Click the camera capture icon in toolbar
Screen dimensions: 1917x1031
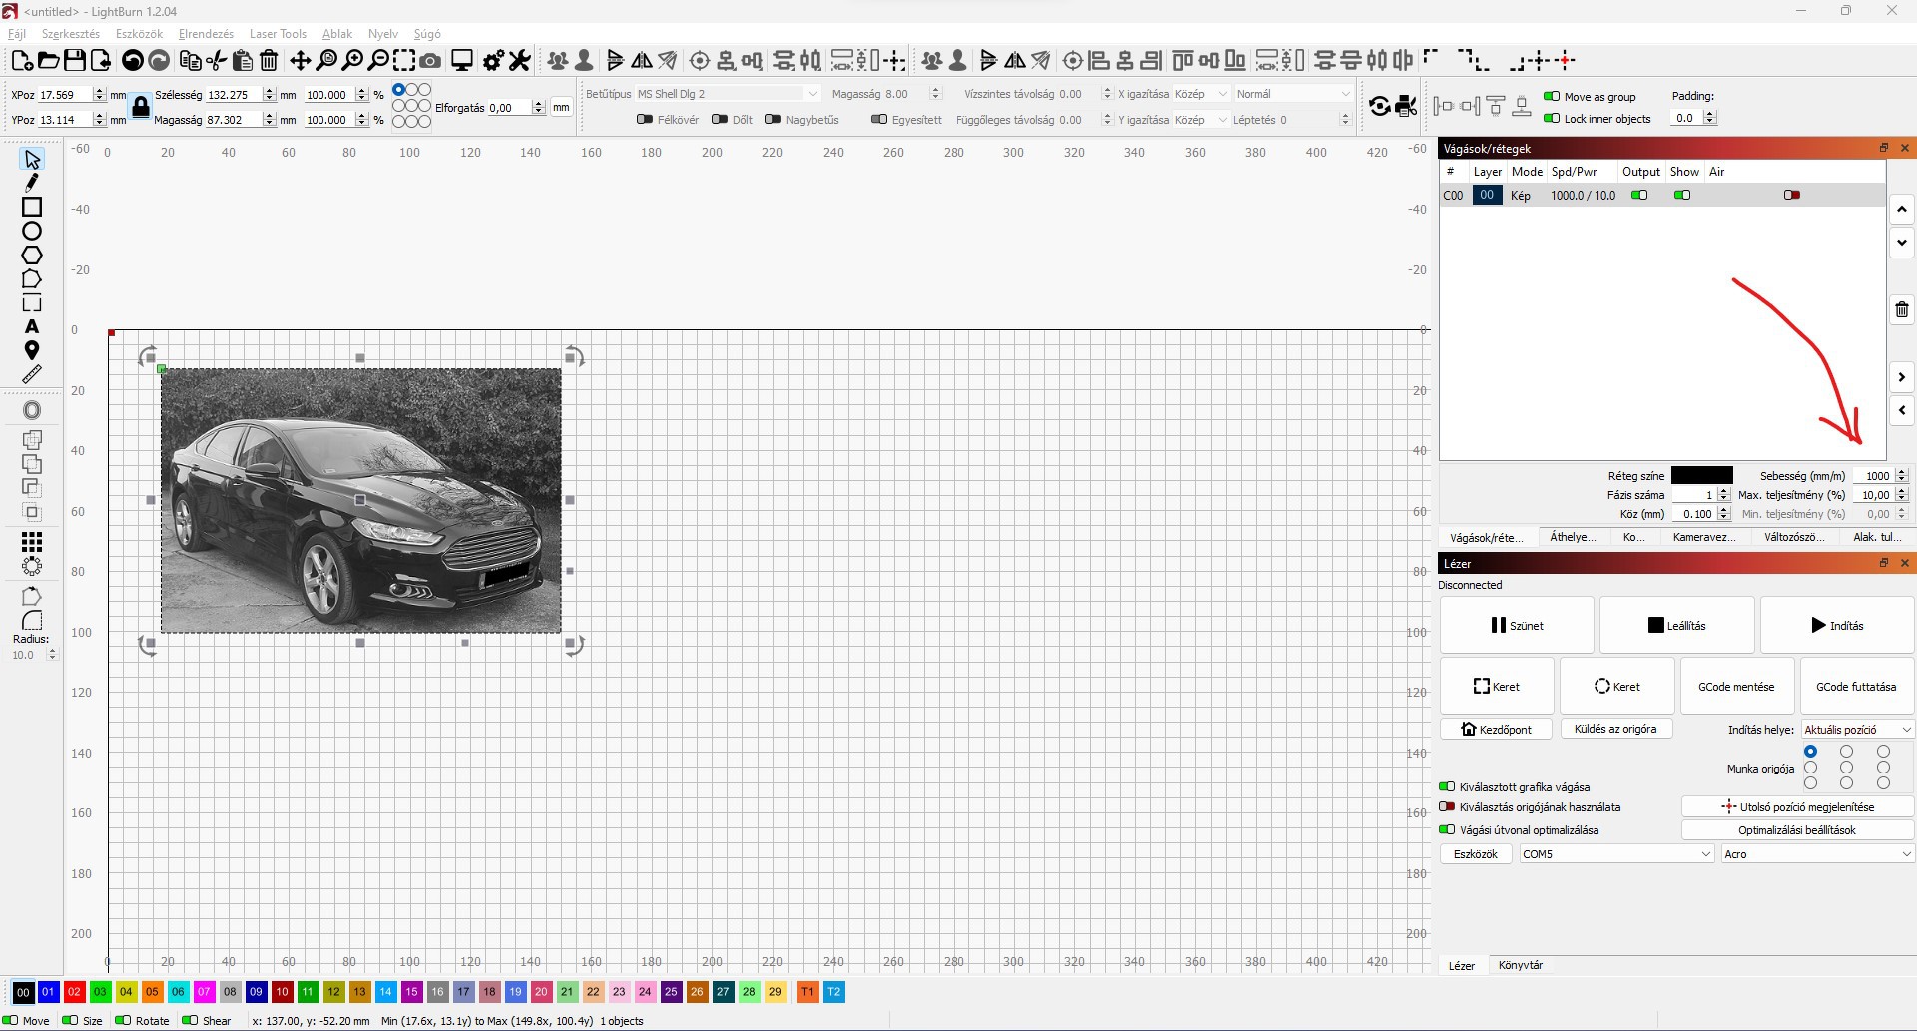[x=430, y=61]
